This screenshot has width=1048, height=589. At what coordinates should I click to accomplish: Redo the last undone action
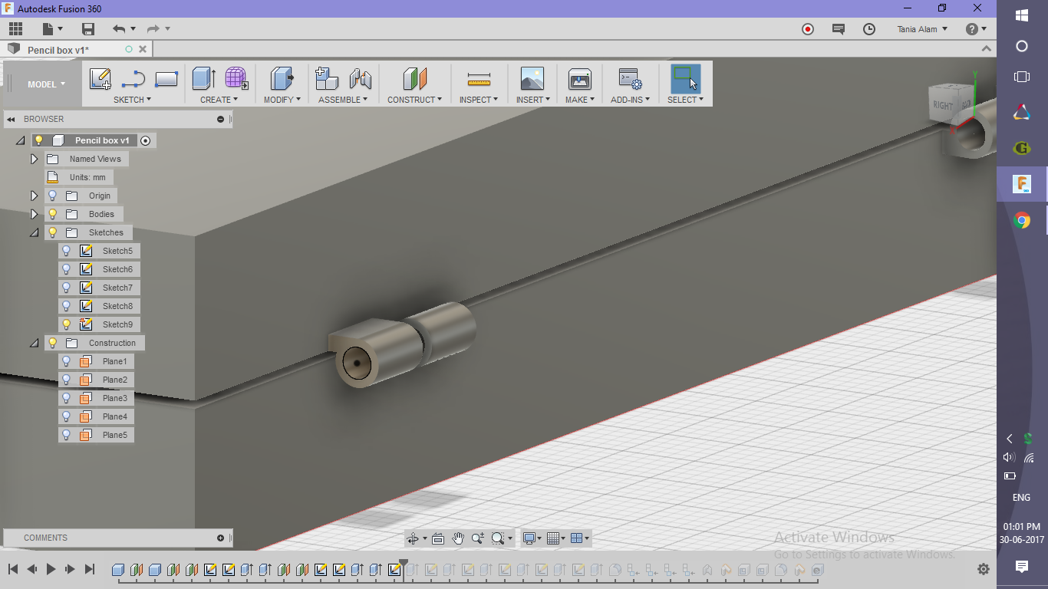pos(153,29)
